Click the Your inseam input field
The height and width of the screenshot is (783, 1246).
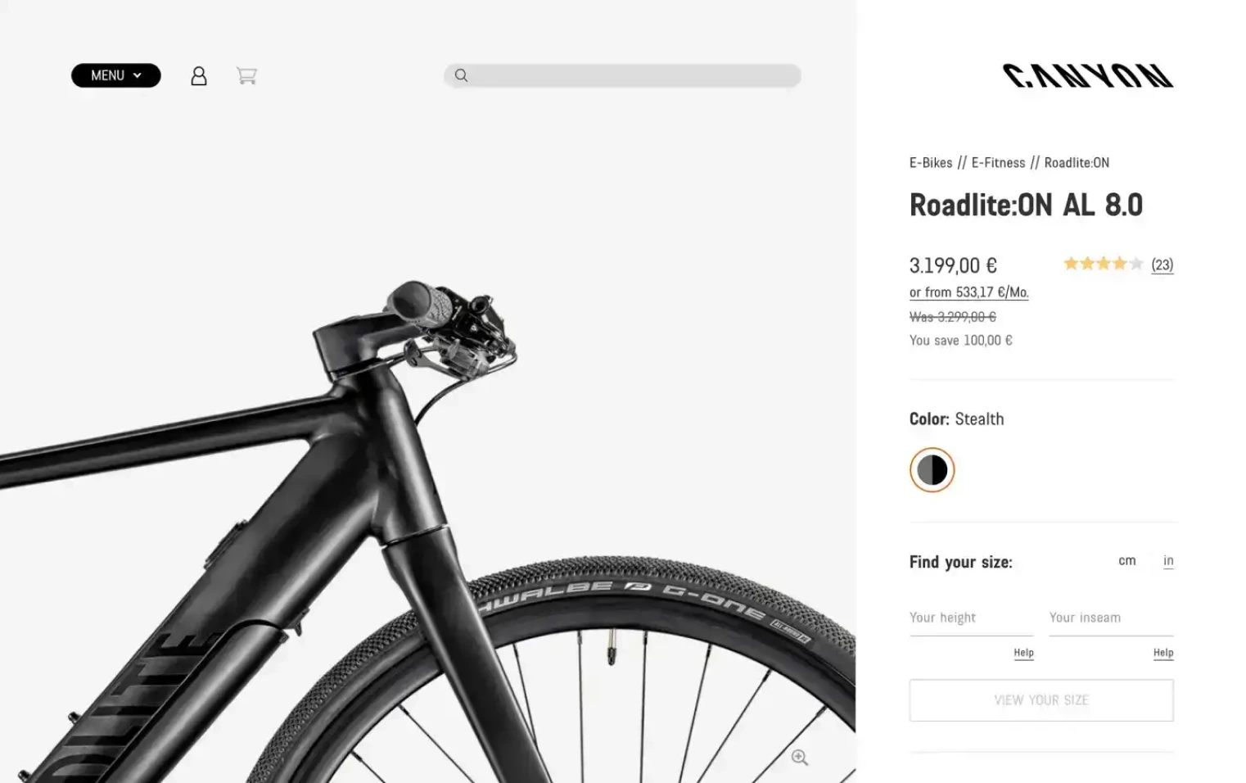pyautogui.click(x=1111, y=618)
